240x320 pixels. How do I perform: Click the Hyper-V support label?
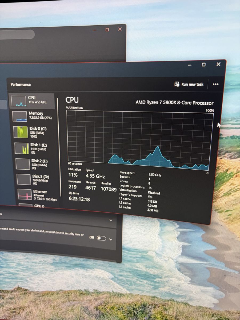tap(131, 195)
